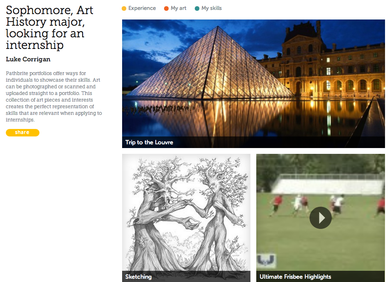Select the My skills category
390x282 pixels.
pyautogui.click(x=211, y=8)
